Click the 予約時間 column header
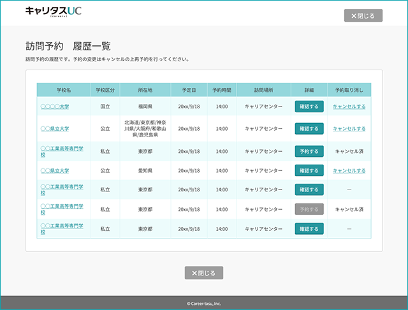This screenshot has width=408, height=310. click(x=222, y=90)
